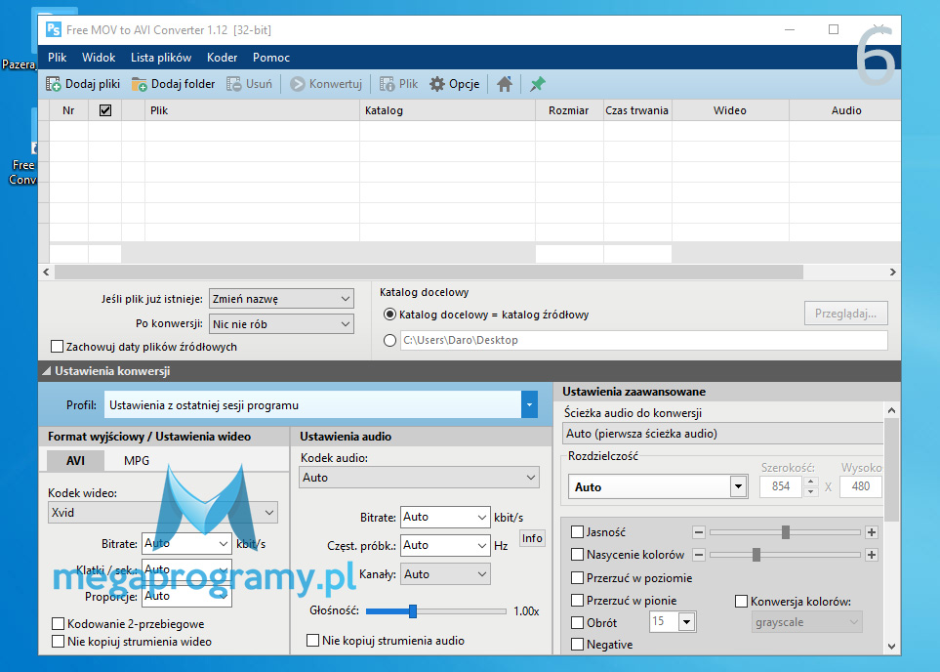Click minus icon next to Jasność slider
The width and height of the screenshot is (940, 672).
coord(698,532)
